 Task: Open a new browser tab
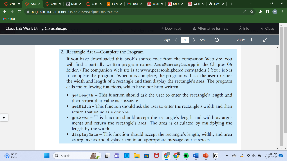[x=232, y=4]
